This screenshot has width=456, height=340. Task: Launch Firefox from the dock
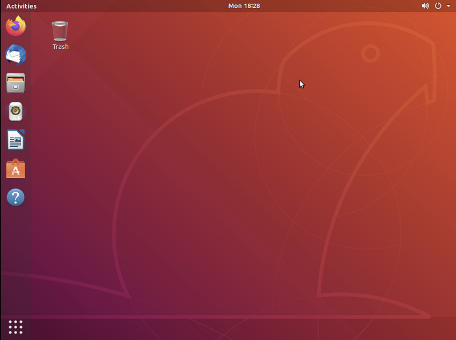pos(16,26)
